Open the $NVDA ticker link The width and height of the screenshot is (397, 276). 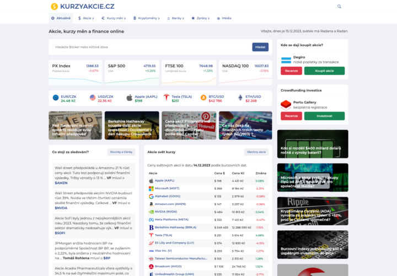pos(61,208)
